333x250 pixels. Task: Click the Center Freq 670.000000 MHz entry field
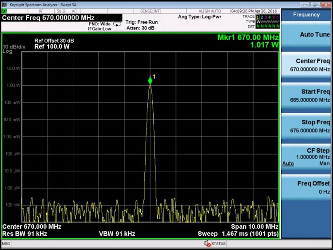(49, 18)
